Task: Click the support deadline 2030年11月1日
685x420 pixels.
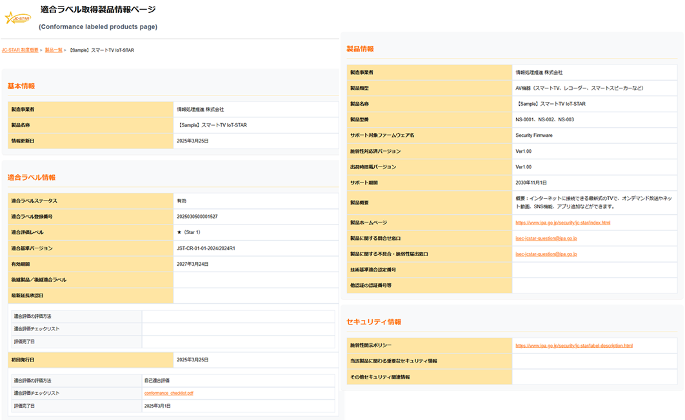Action: [531, 183]
